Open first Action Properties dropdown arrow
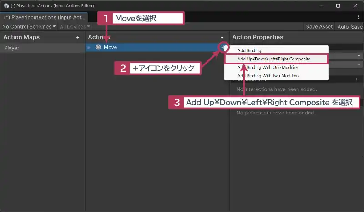The image size is (364, 212). 359,56
